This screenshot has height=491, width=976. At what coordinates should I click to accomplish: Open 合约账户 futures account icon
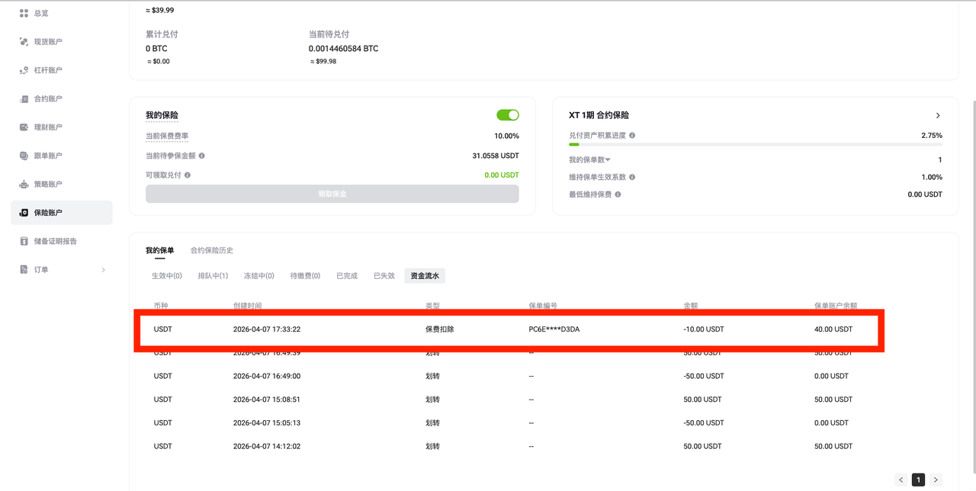[x=24, y=99]
